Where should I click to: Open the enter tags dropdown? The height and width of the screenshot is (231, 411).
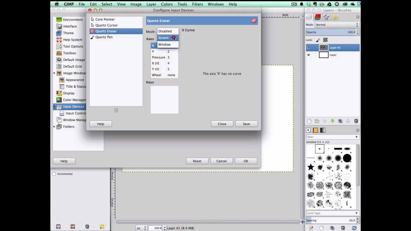click(x=356, y=213)
